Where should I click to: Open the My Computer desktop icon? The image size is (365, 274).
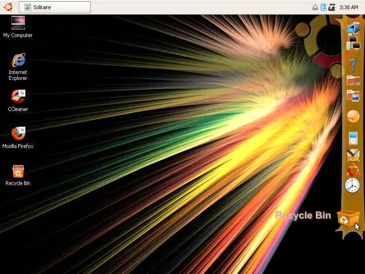click(18, 27)
